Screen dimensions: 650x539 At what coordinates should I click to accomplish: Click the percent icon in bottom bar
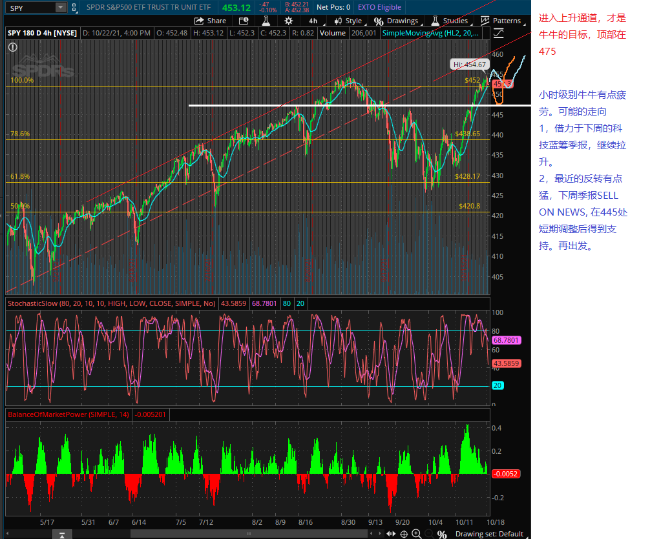(442, 534)
